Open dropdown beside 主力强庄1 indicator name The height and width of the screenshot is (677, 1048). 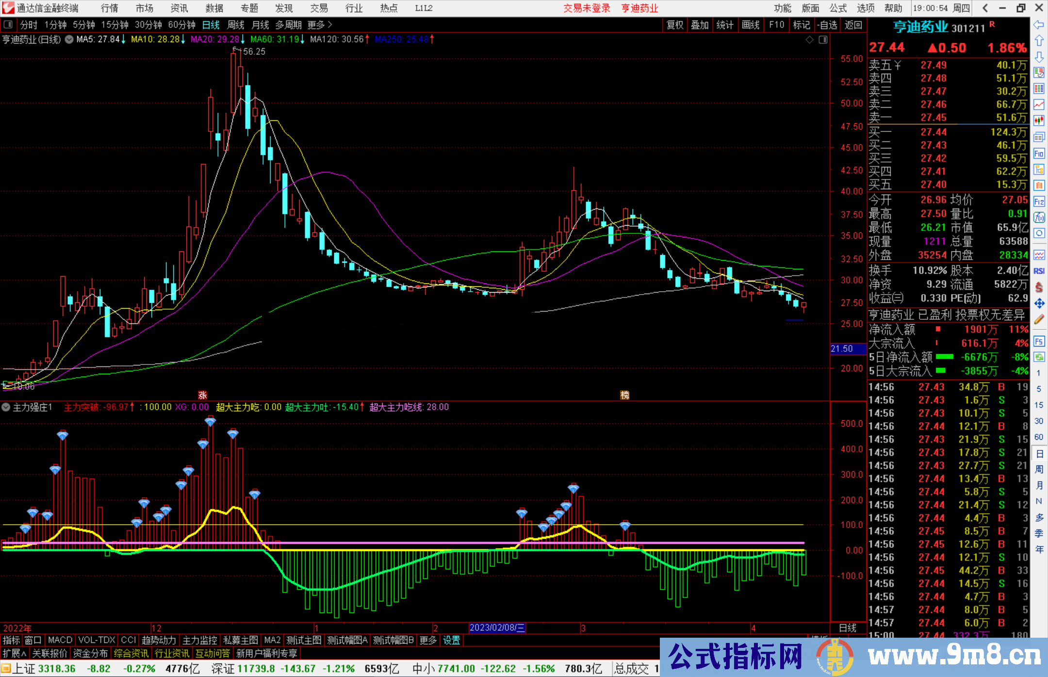point(6,407)
